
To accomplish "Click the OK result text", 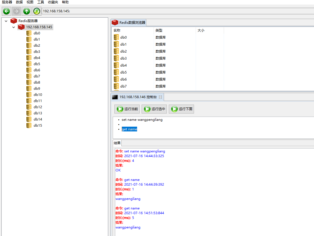I will pos(118,170).
